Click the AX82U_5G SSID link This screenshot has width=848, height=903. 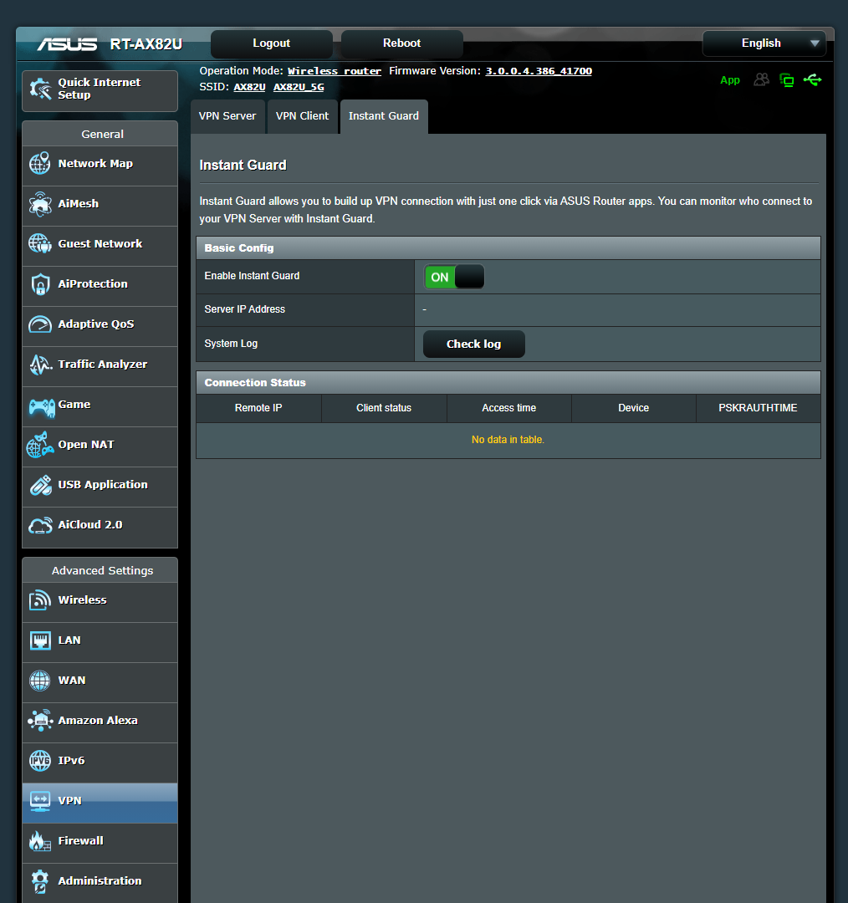pyautogui.click(x=299, y=88)
